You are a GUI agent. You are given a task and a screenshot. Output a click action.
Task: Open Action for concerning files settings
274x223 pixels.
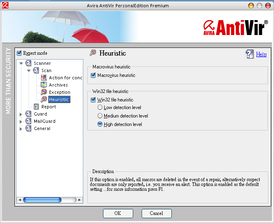click(66, 78)
